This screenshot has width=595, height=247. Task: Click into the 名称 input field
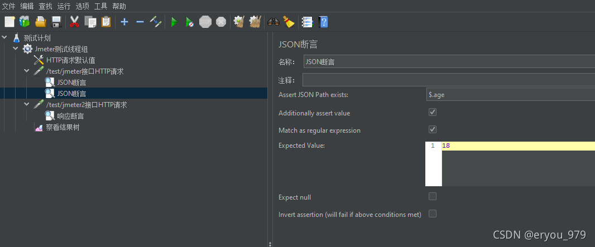449,62
